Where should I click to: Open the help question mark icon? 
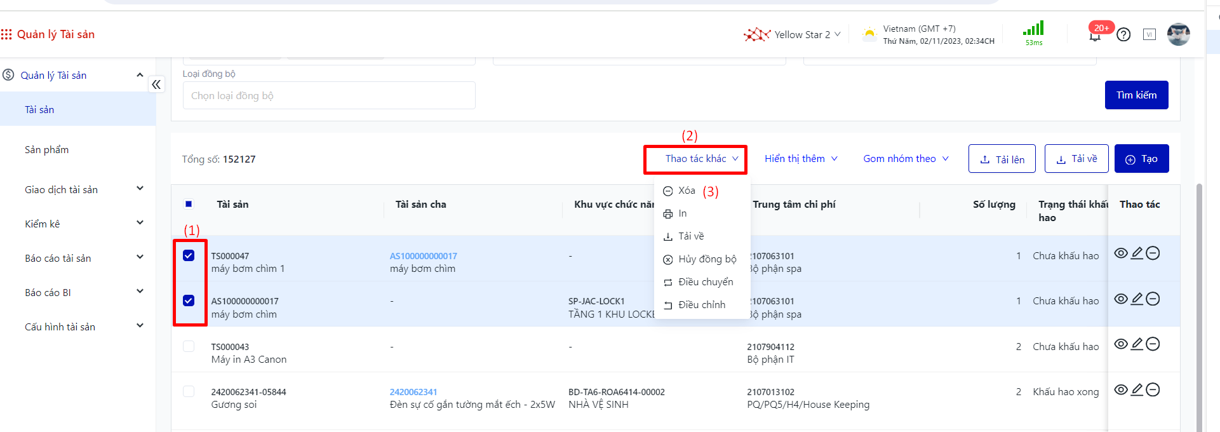click(1123, 35)
